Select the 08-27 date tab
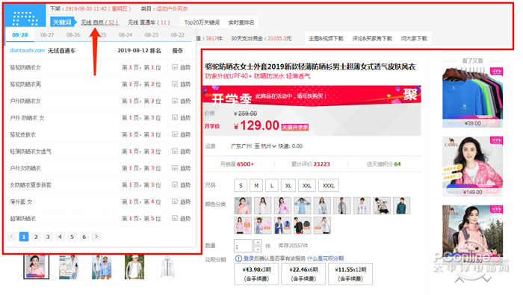Image resolution: width=523 pixels, height=295 pixels. (x=47, y=34)
